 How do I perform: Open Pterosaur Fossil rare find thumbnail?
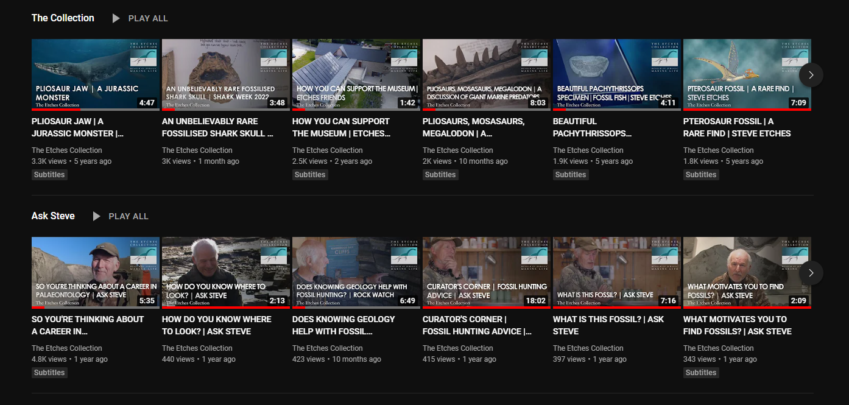tap(747, 75)
